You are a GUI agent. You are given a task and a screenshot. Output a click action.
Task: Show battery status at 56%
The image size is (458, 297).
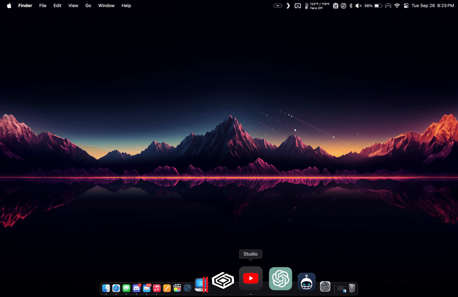tap(373, 5)
